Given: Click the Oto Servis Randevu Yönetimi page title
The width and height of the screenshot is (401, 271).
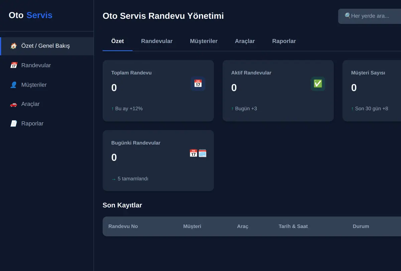Looking at the screenshot, I should pyautogui.click(x=163, y=16).
